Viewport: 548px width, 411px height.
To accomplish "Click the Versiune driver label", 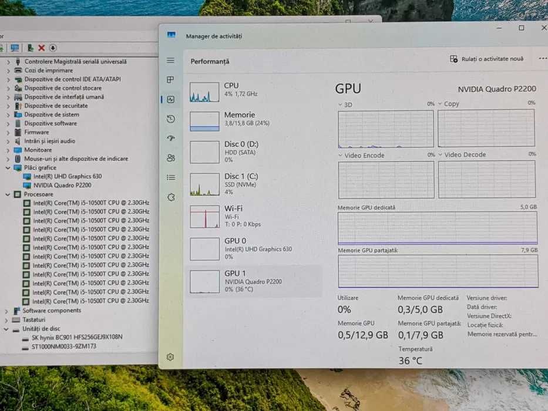I will pyautogui.click(x=487, y=298).
